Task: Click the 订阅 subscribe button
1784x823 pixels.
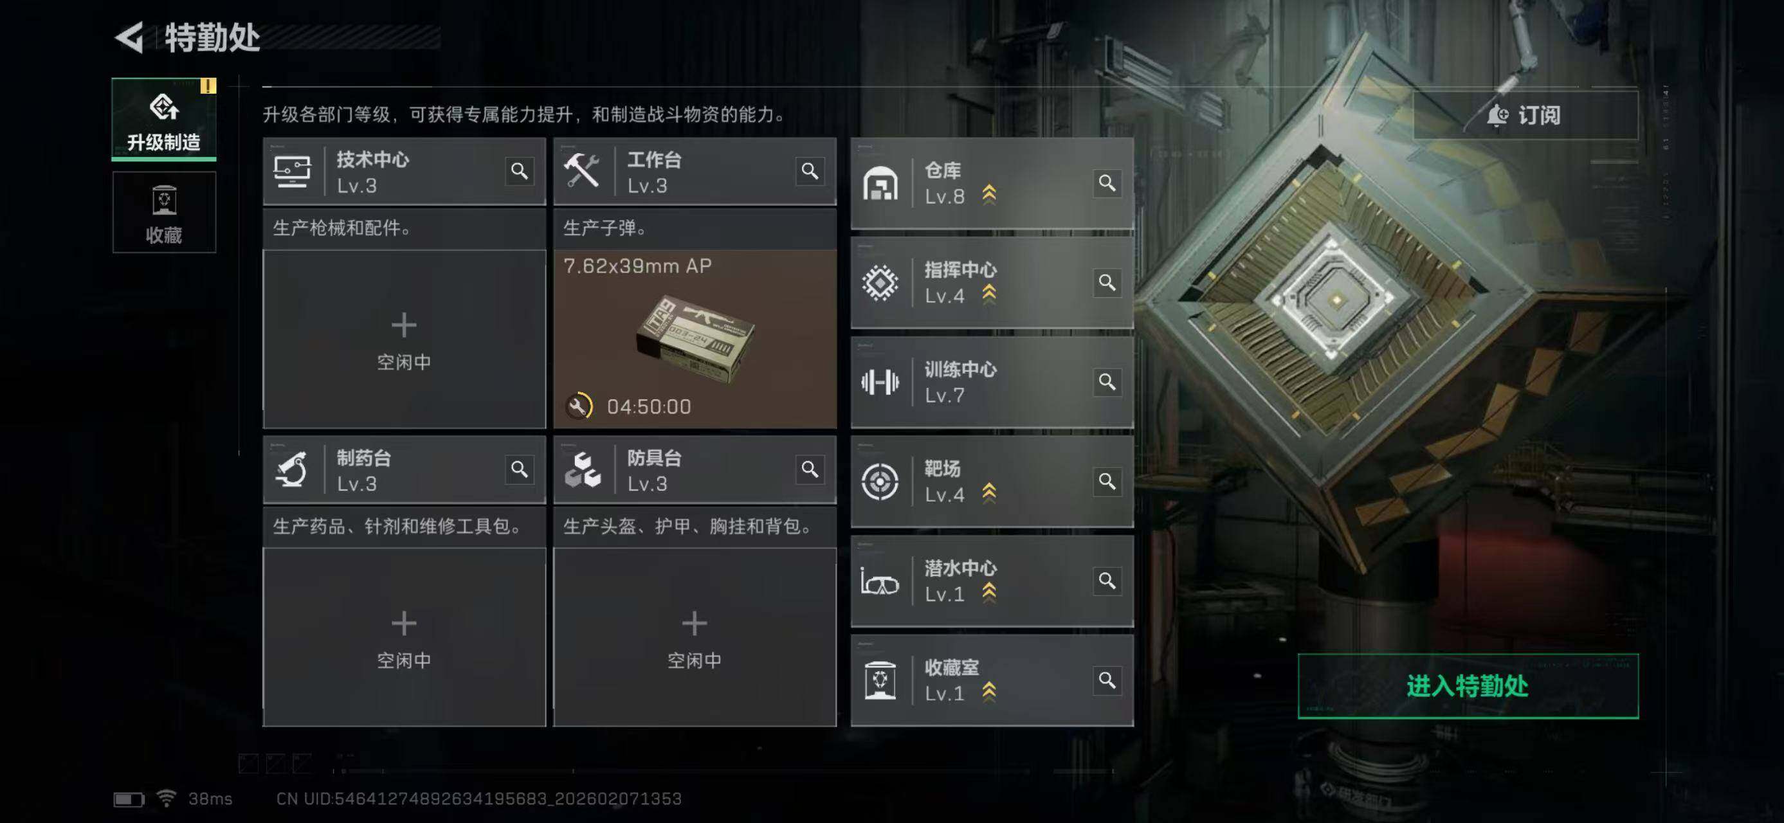Action: 1525,115
